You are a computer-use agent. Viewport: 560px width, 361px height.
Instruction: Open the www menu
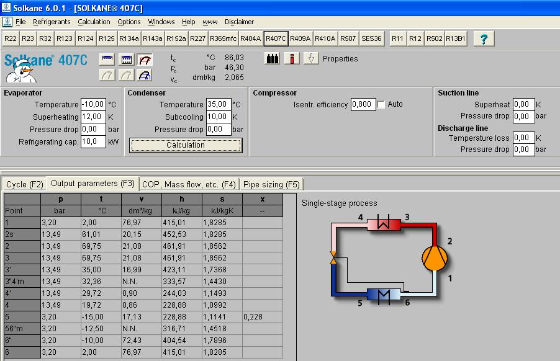(210, 22)
